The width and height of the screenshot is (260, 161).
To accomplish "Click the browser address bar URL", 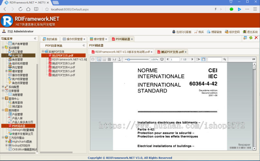I will (70, 9).
